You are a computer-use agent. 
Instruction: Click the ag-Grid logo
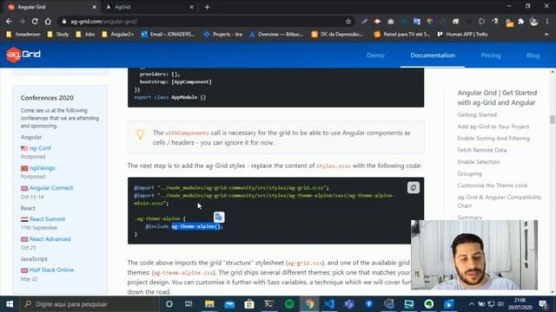coord(23,55)
